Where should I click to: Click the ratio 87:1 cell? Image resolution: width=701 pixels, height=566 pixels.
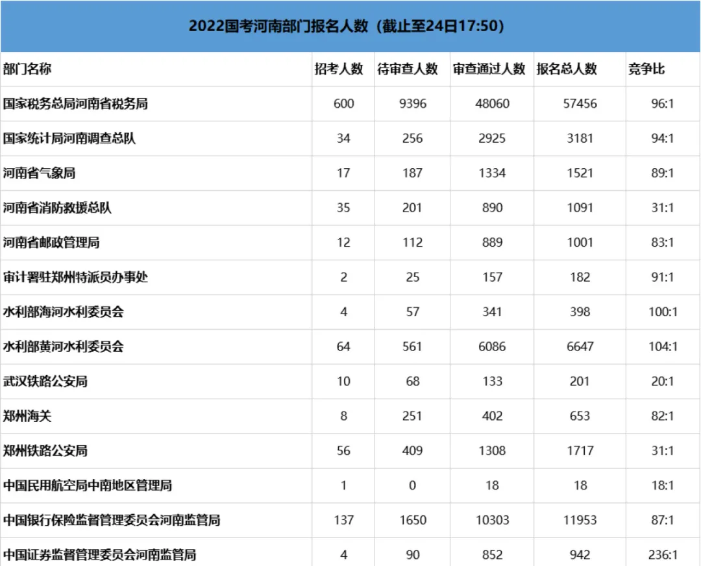pyautogui.click(x=663, y=520)
